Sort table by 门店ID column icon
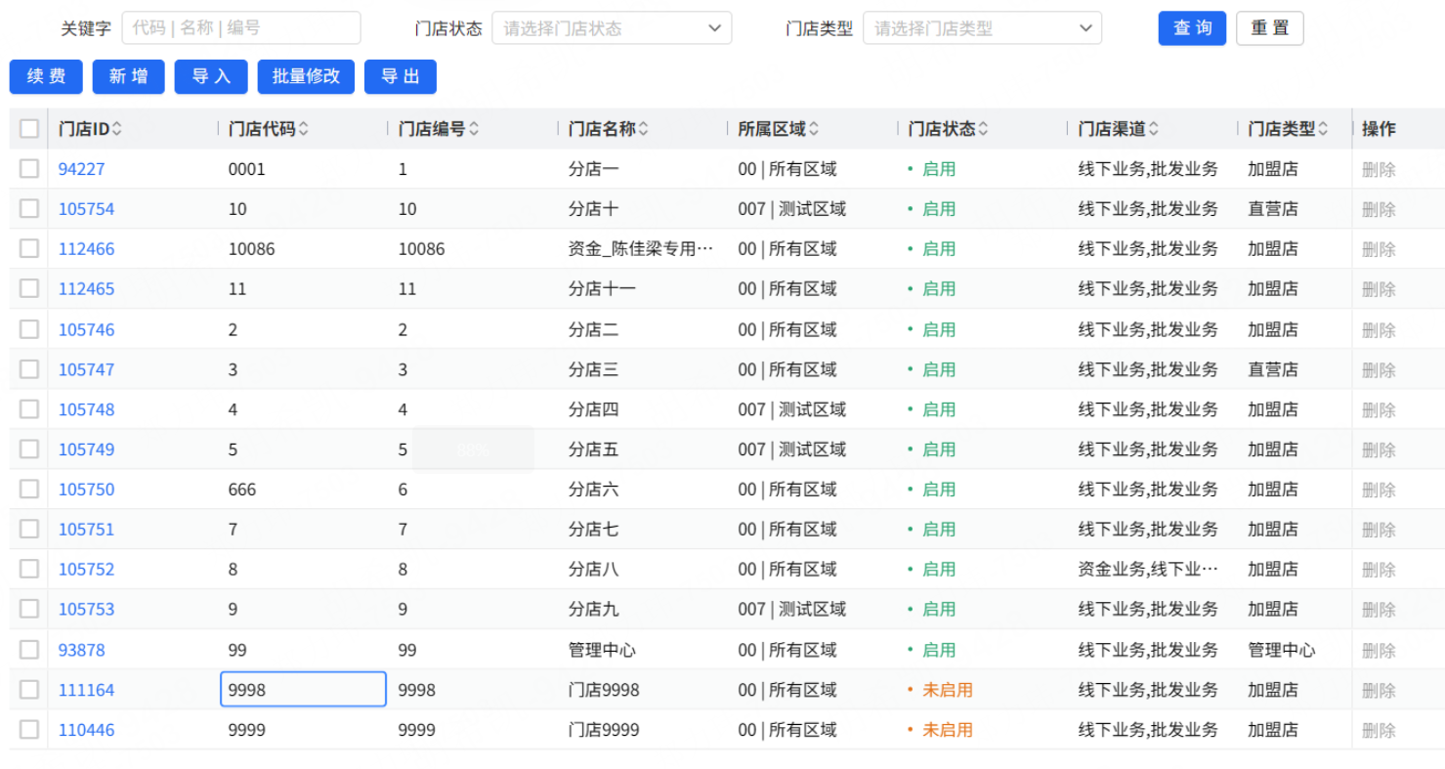Screen dimensions: 1445x769 117,129
